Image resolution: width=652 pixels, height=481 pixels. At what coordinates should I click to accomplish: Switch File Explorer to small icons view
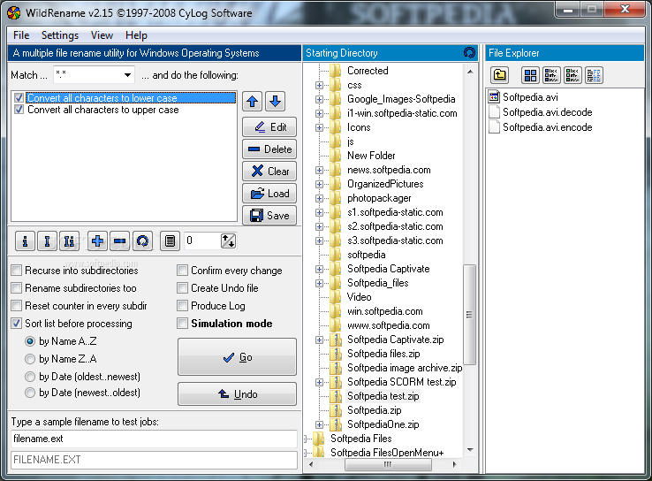551,75
